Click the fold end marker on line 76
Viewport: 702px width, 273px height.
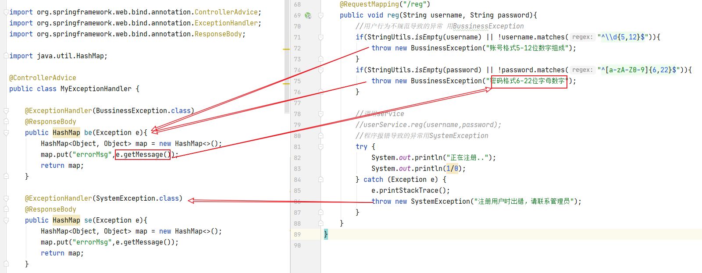(x=321, y=92)
